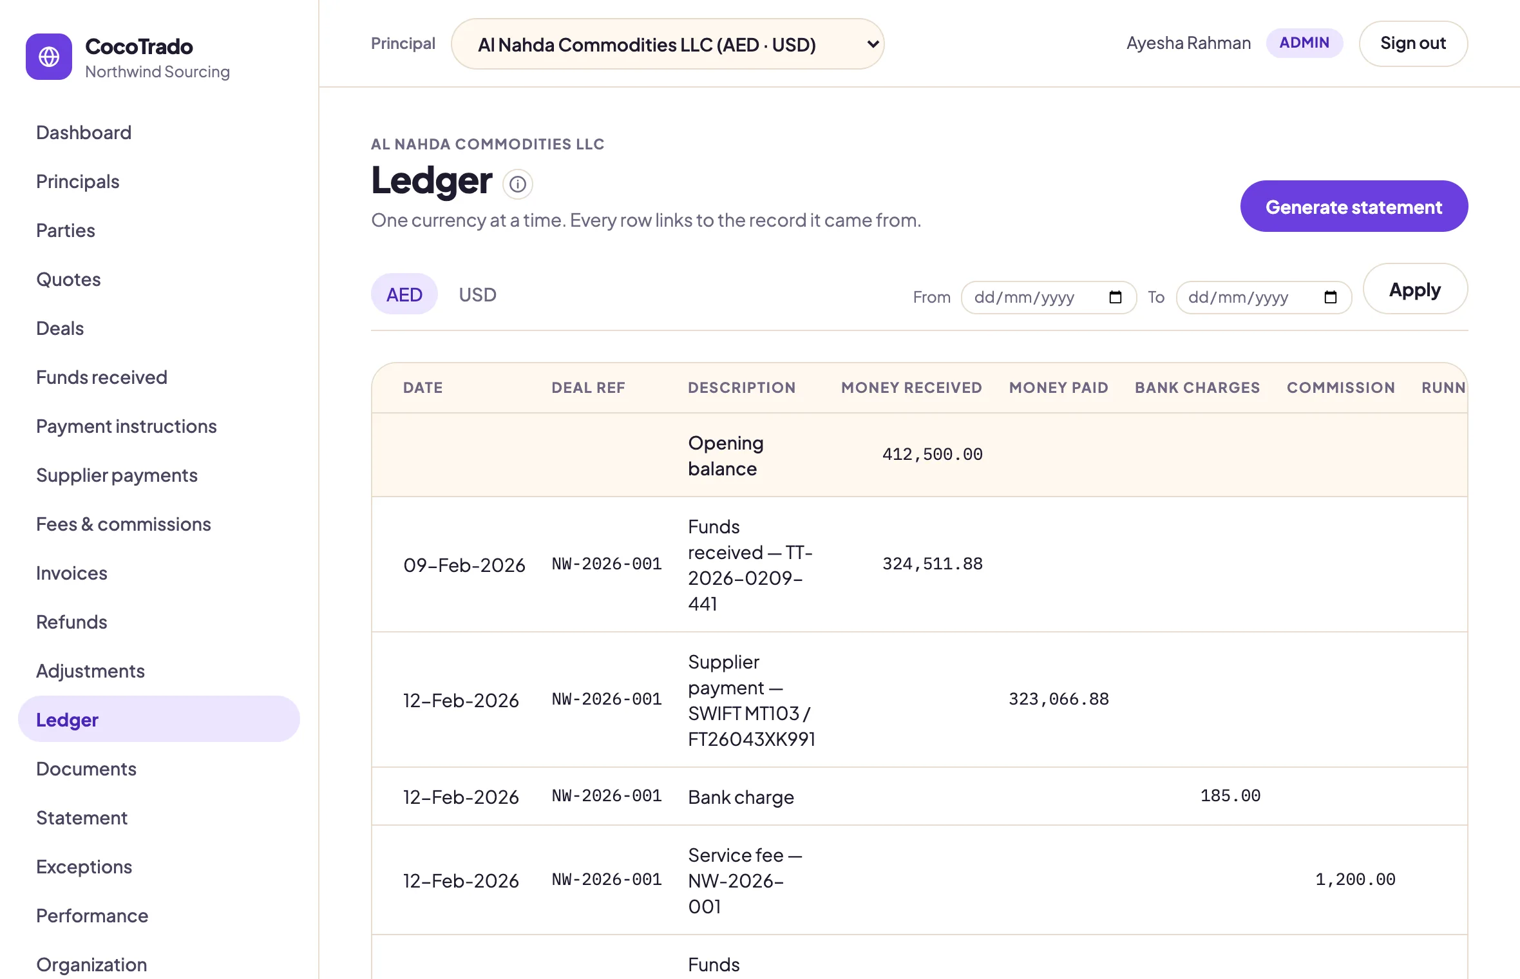
Task: Select the active Ledger sidebar item
Action: [x=159, y=719]
